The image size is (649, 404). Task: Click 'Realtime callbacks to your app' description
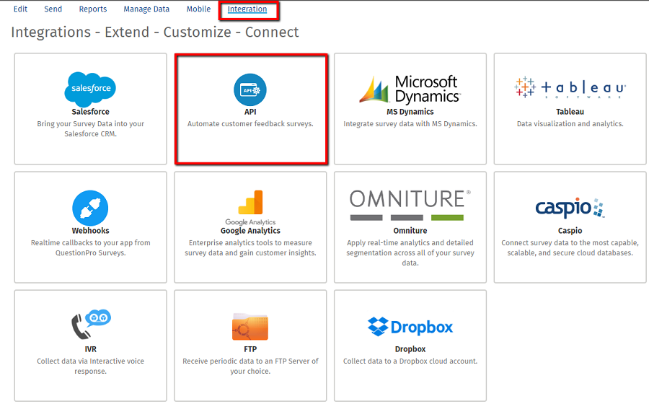(x=90, y=247)
